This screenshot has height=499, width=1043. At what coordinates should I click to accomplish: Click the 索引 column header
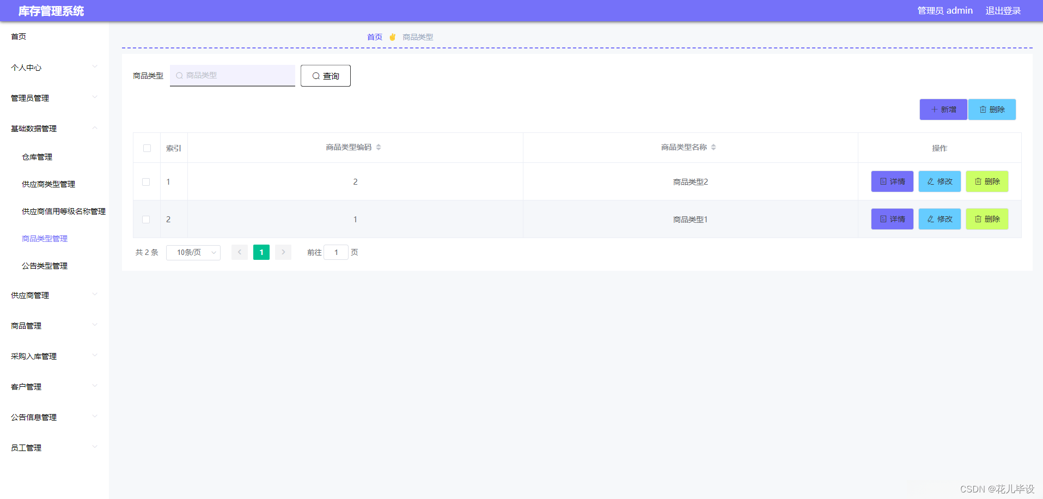[x=174, y=148]
